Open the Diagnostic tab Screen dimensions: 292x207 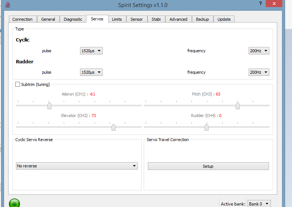pyautogui.click(x=73, y=19)
